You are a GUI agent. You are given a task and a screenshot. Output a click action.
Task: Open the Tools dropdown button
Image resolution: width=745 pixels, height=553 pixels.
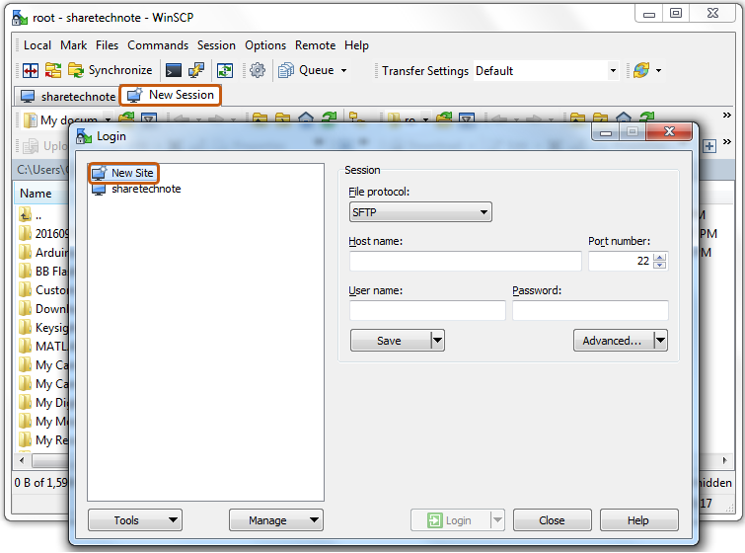click(x=135, y=520)
